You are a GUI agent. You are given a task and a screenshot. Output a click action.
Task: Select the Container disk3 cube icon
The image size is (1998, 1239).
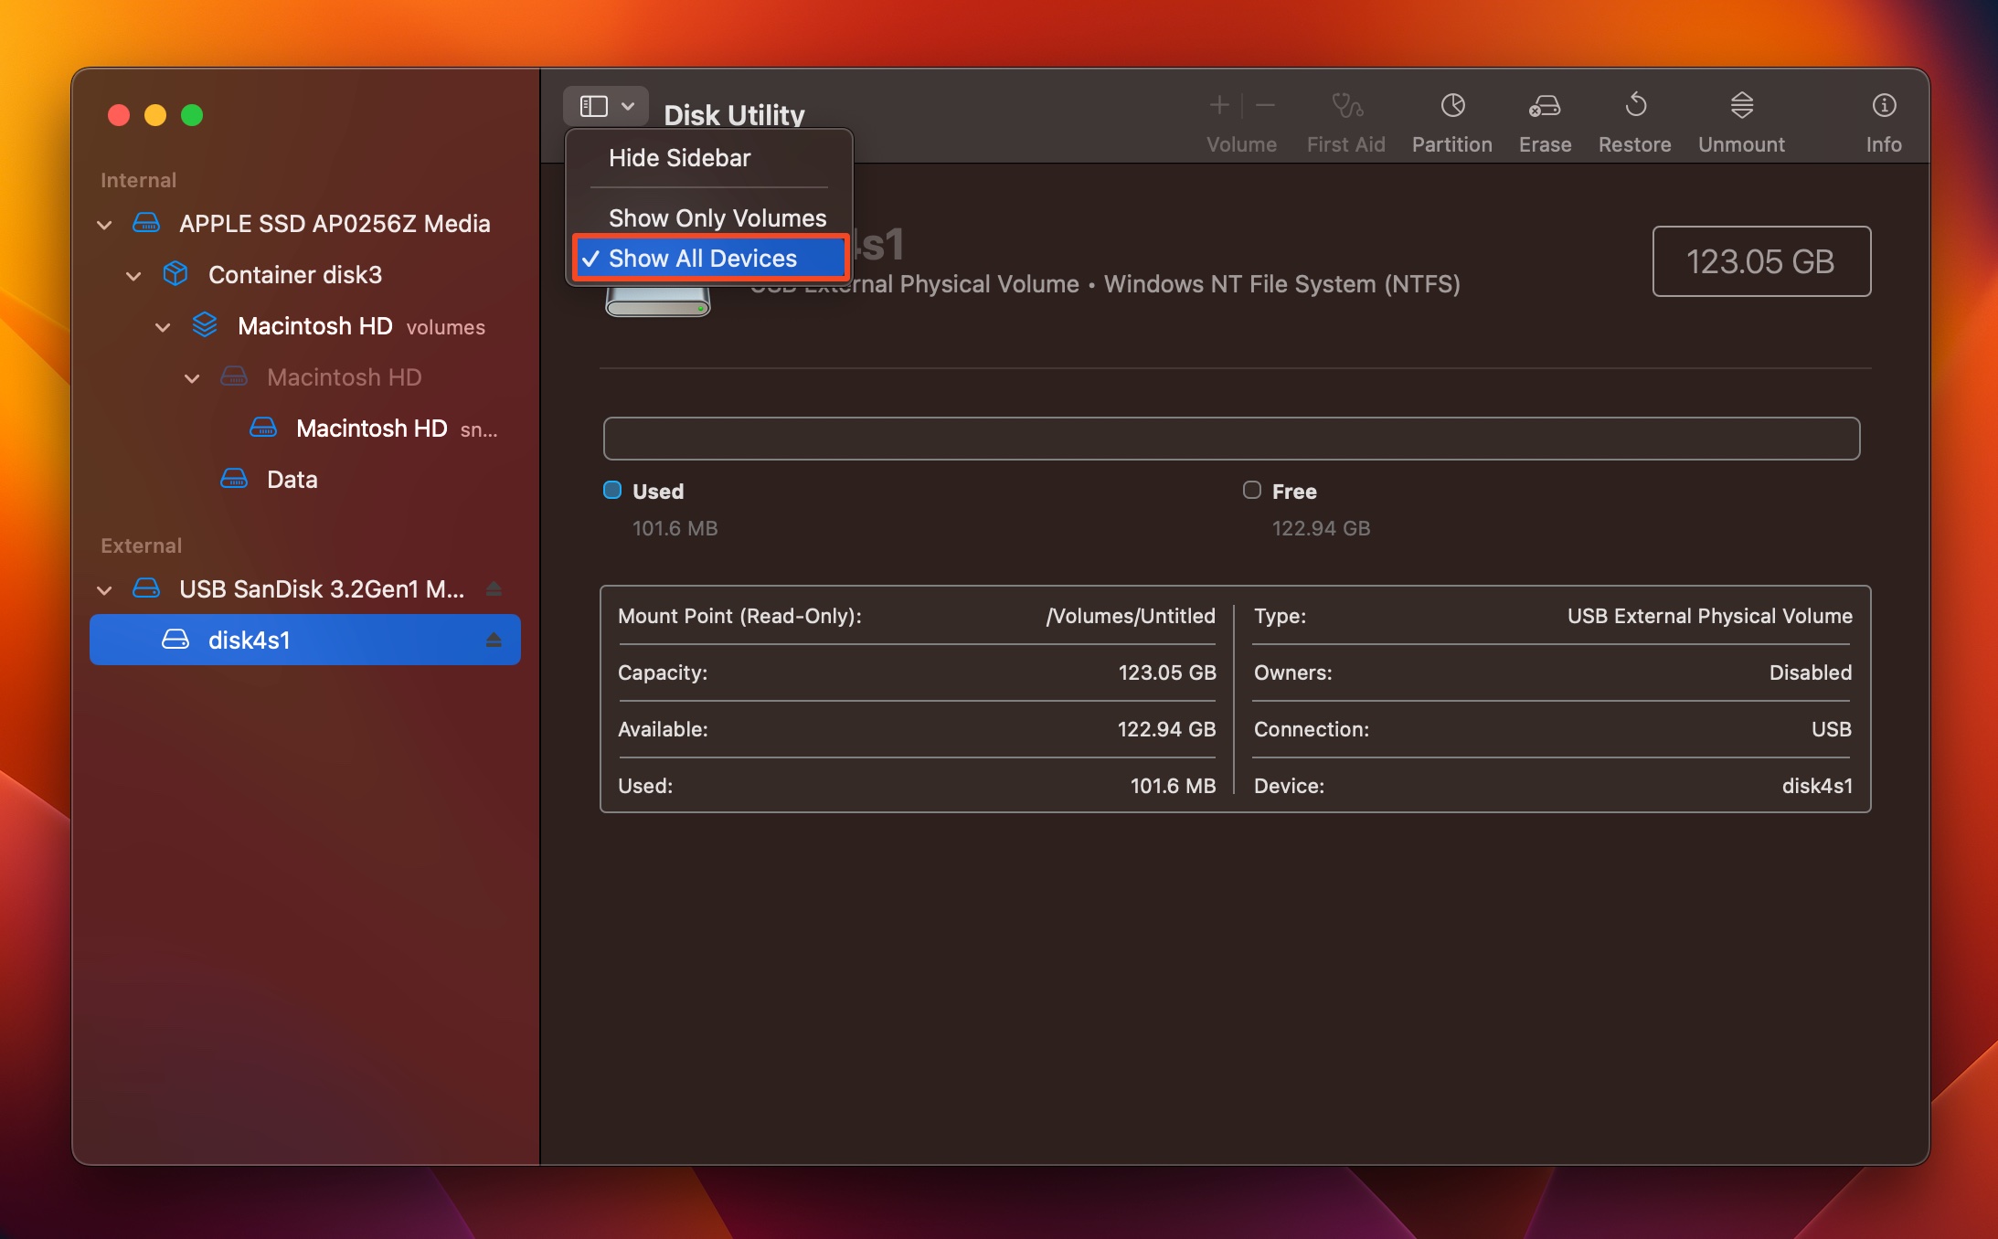pyautogui.click(x=175, y=274)
